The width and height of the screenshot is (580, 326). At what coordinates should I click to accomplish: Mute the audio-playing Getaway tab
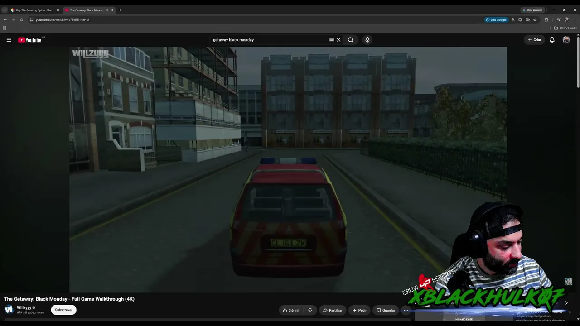(x=106, y=10)
